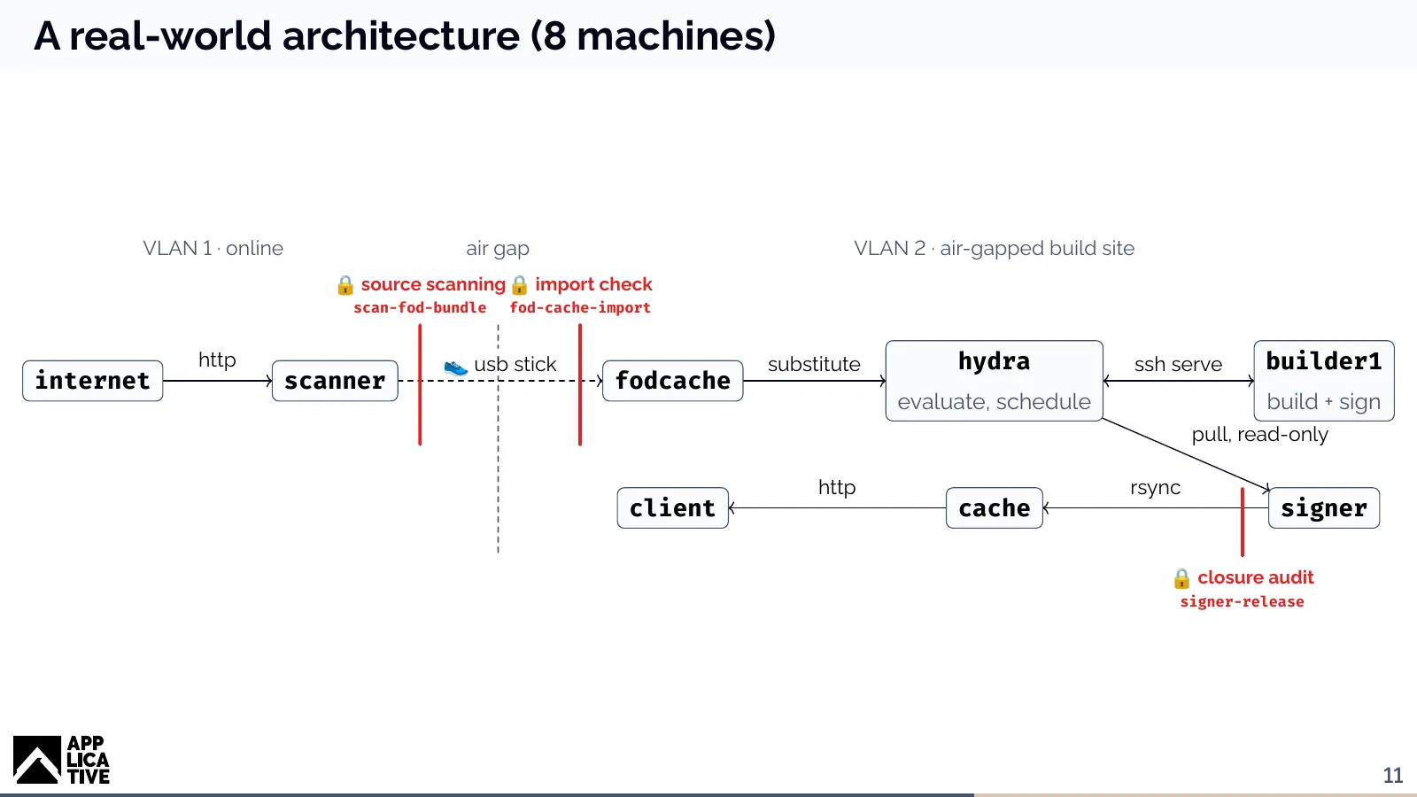The height and width of the screenshot is (797, 1417).
Task: Click the 'evaluate, schedule' text in hydra
Action: coord(995,402)
